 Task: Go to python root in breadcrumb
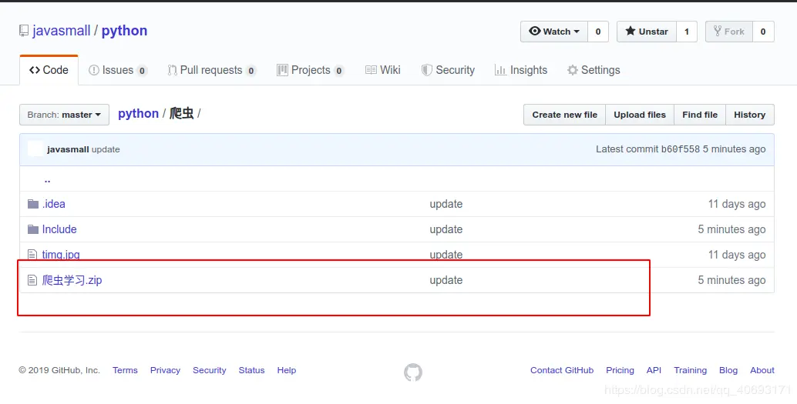pyautogui.click(x=138, y=114)
